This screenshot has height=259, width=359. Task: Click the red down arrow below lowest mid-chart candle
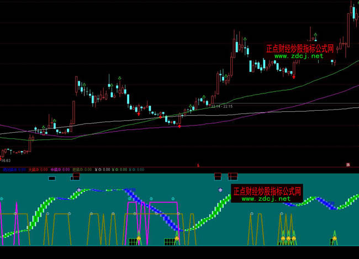(x=179, y=127)
